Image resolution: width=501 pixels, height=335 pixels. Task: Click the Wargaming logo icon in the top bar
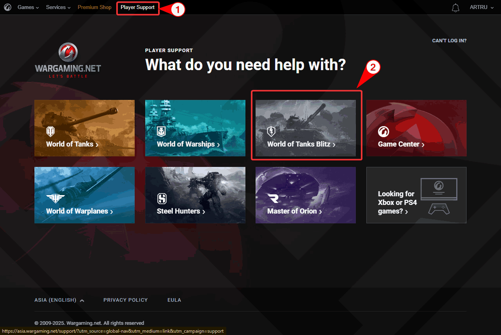click(x=7, y=7)
